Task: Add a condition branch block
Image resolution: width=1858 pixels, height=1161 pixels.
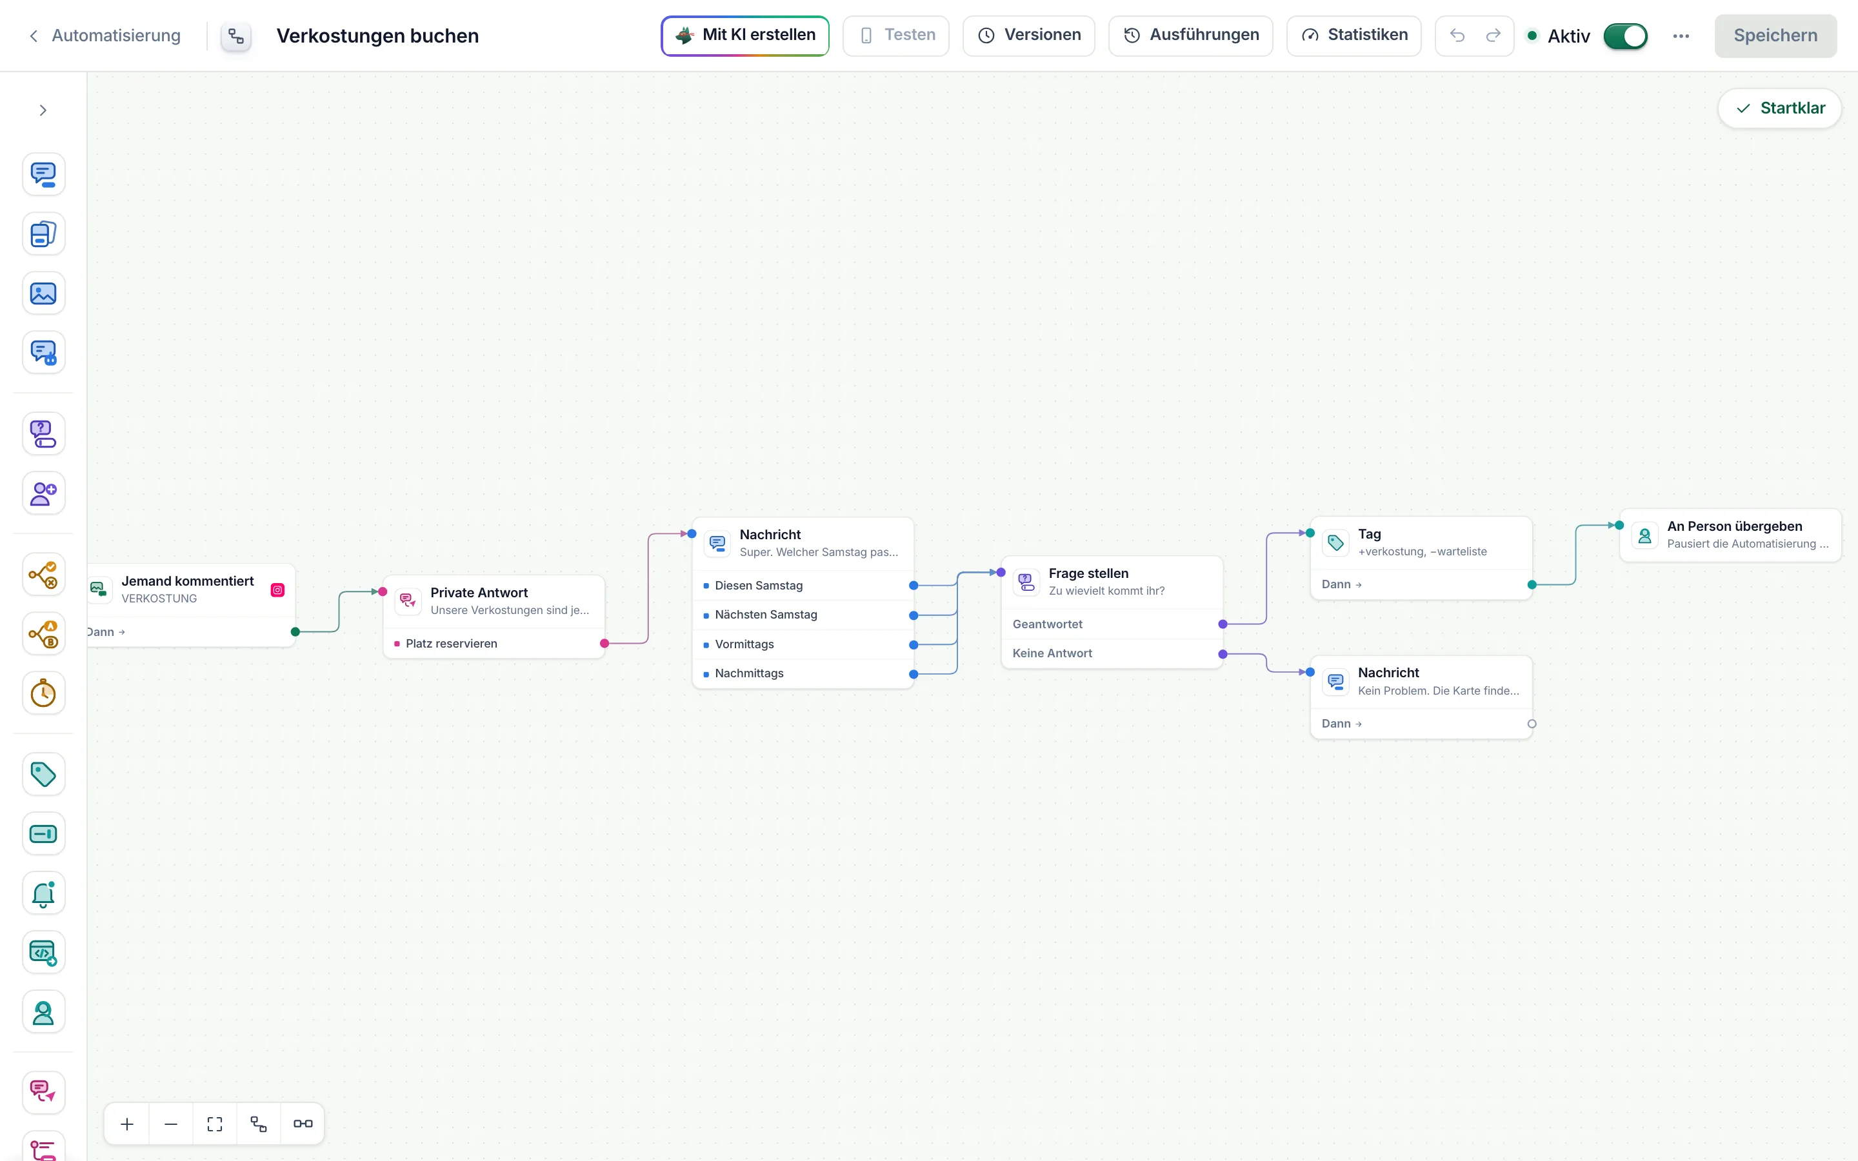Action: pos(44,574)
